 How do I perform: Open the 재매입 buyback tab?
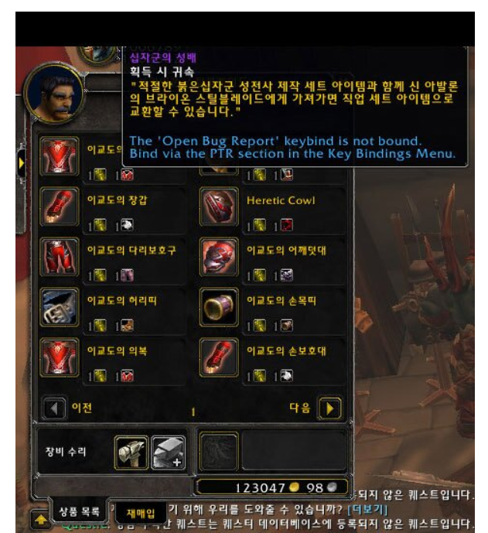pos(141,514)
